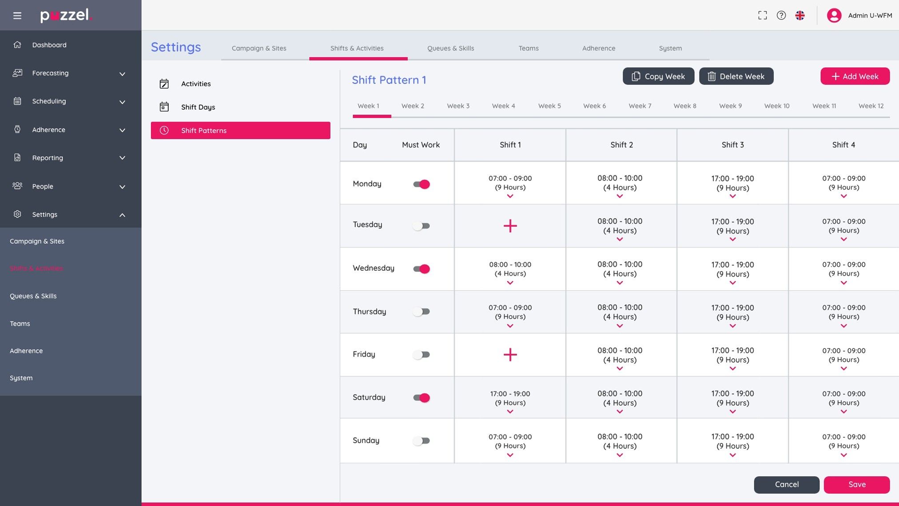This screenshot has height=506, width=899.
Task: Save the shift pattern
Action: point(857,485)
